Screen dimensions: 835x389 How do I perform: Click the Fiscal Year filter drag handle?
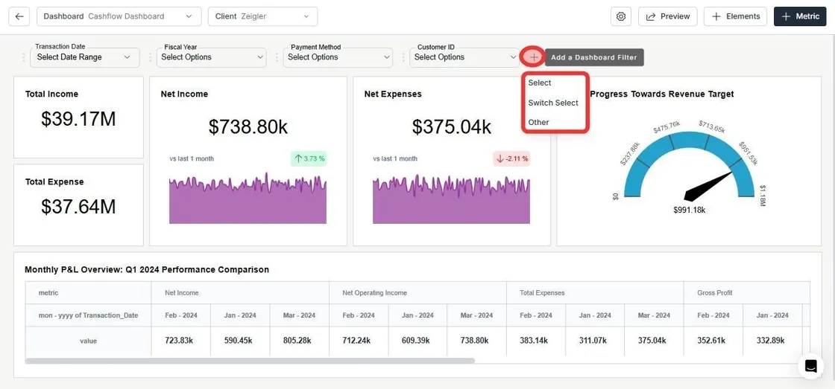[x=150, y=57]
